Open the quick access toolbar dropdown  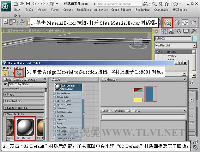click(x=57, y=4)
